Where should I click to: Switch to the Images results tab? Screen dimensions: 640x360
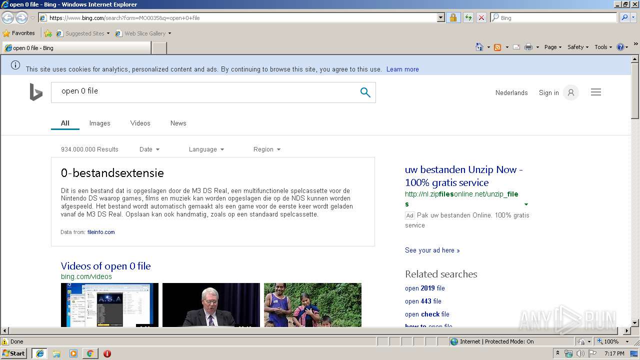100,123
